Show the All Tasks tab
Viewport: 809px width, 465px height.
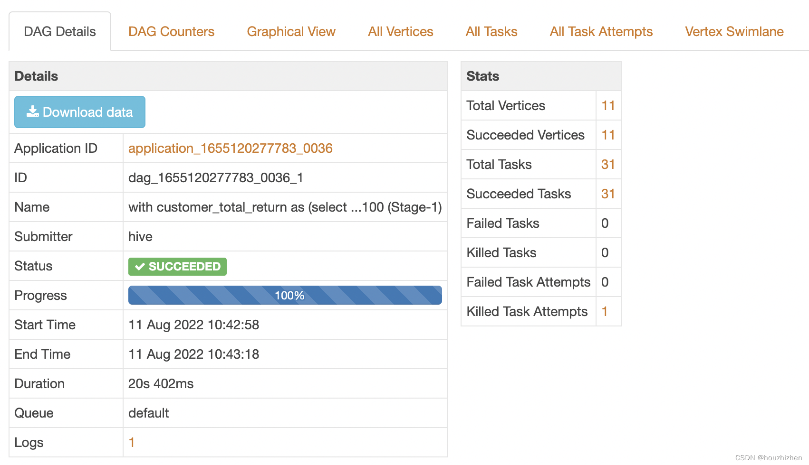[491, 32]
